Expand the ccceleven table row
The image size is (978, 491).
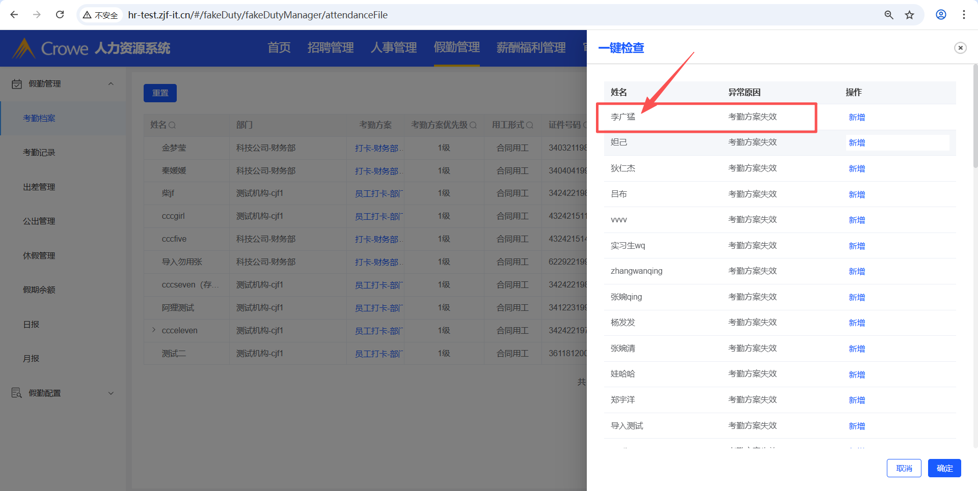[154, 330]
